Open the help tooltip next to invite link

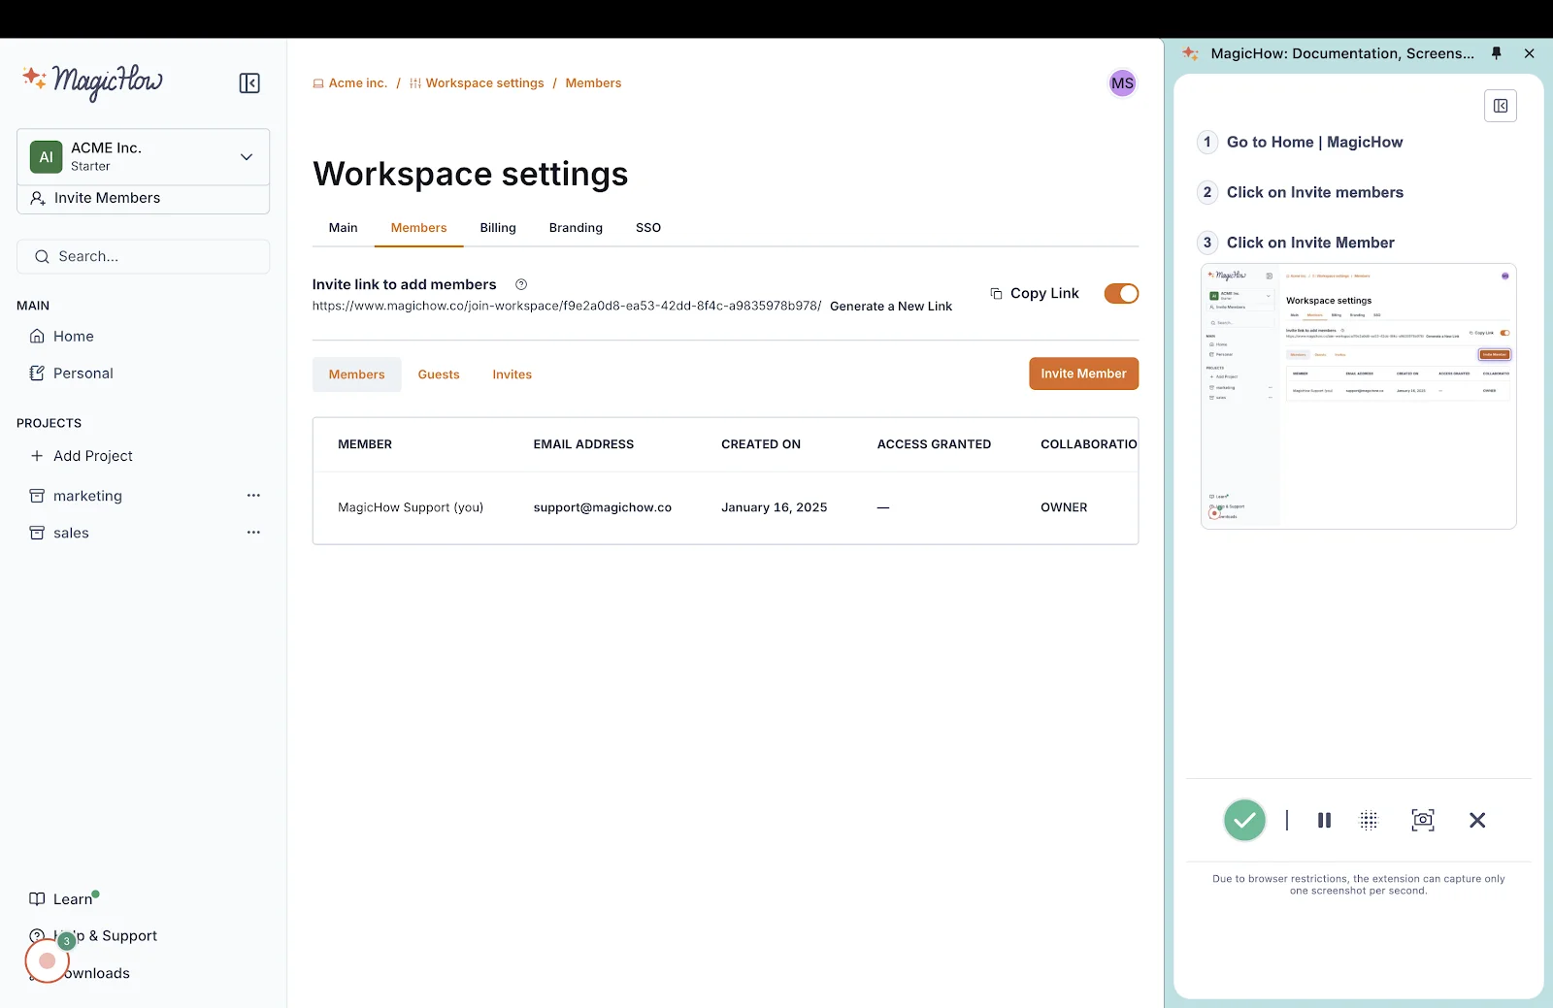(520, 284)
